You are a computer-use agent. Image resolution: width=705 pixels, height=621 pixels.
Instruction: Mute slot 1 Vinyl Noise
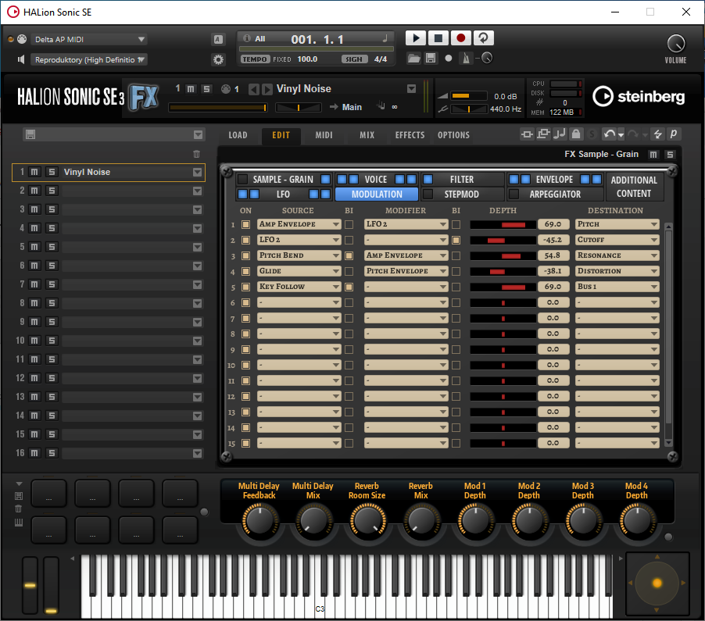click(x=34, y=172)
